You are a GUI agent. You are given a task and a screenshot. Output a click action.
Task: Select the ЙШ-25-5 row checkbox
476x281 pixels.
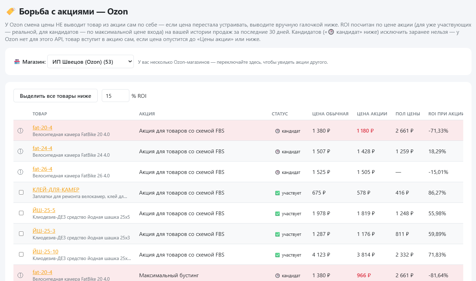pyautogui.click(x=21, y=213)
